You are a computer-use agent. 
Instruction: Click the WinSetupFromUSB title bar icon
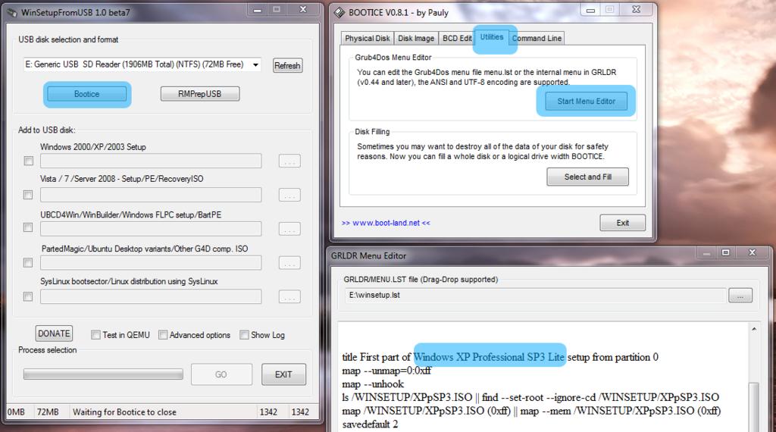click(11, 13)
